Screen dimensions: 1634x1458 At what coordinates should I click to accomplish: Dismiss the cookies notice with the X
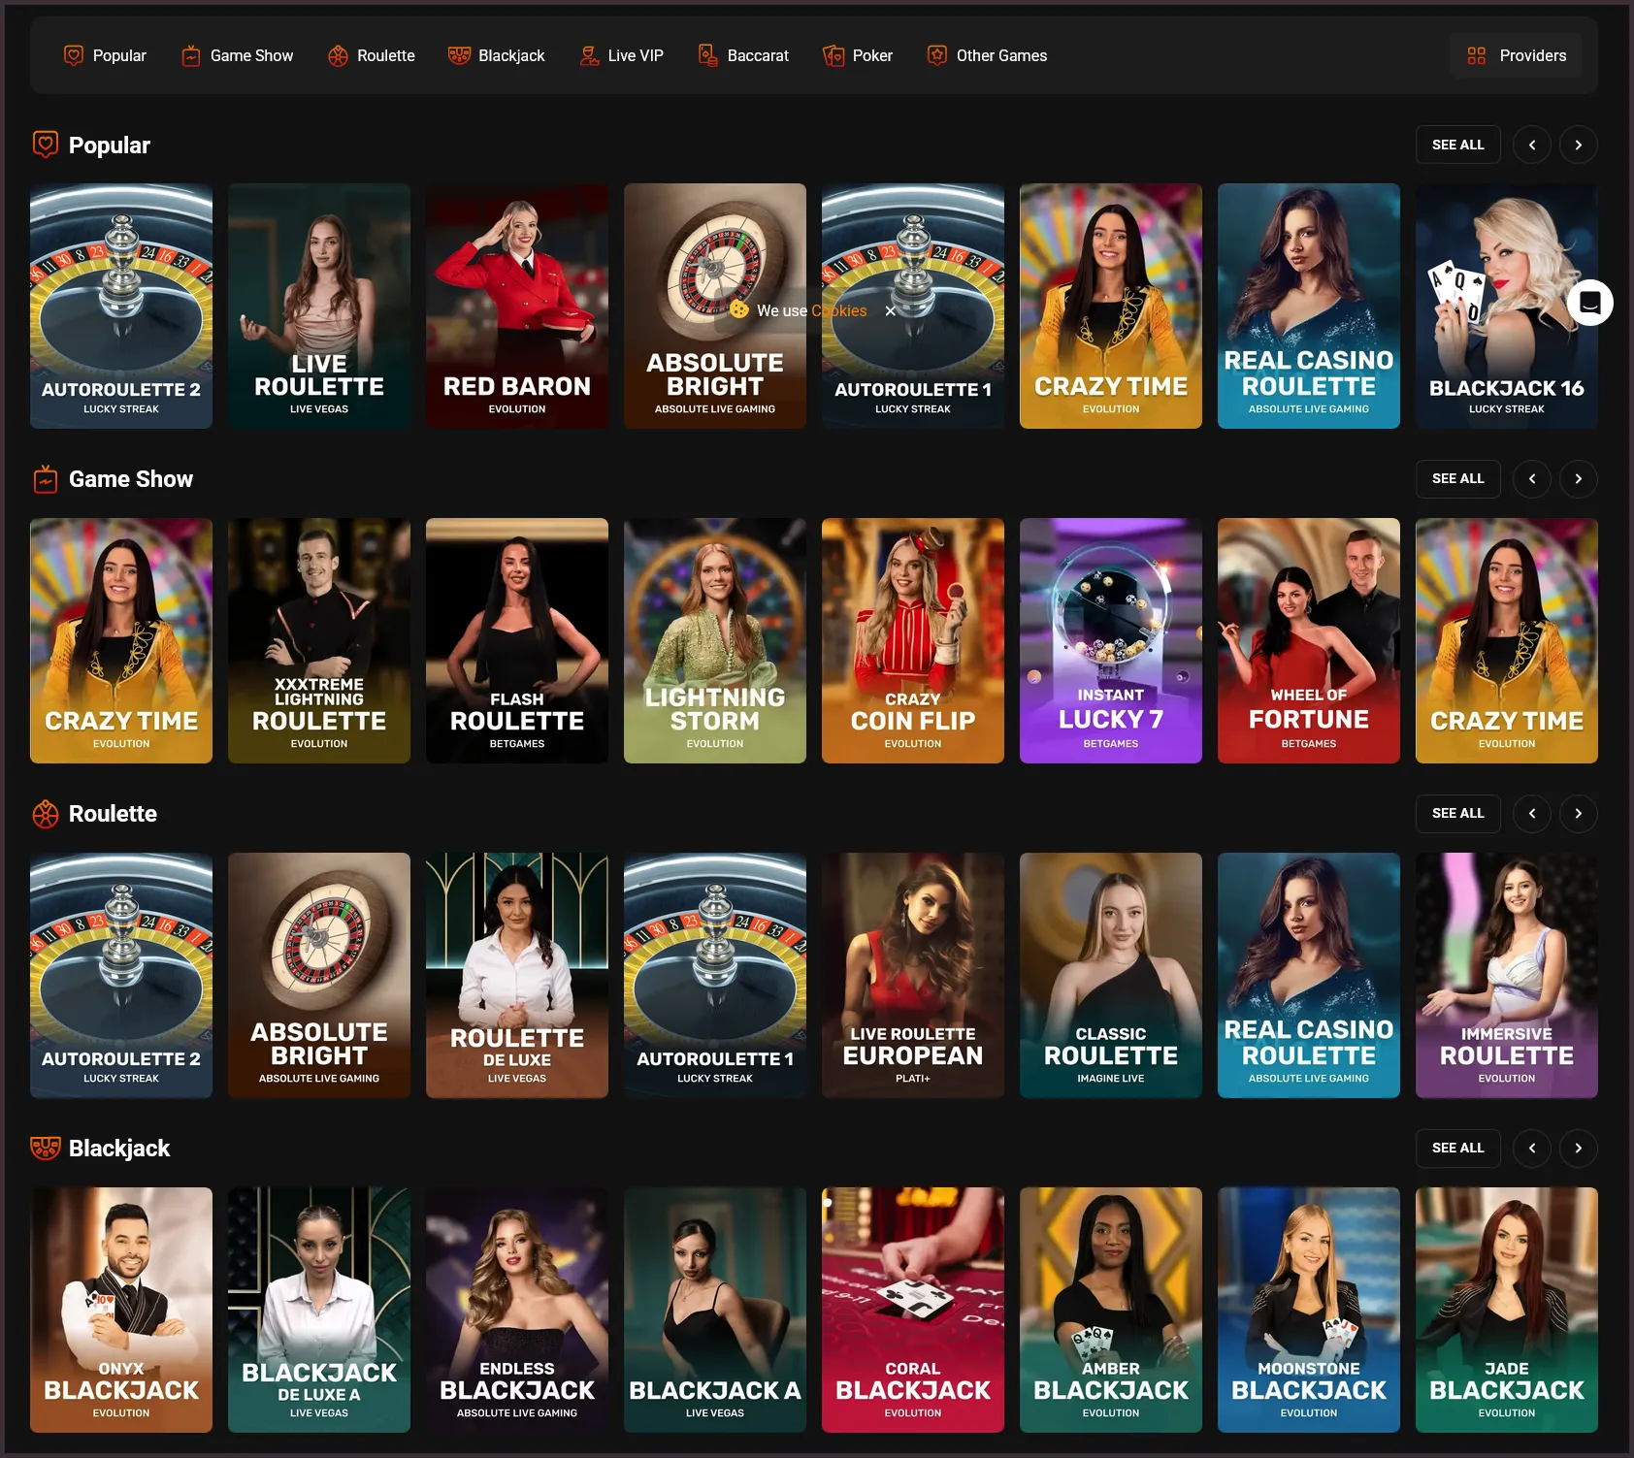890,311
